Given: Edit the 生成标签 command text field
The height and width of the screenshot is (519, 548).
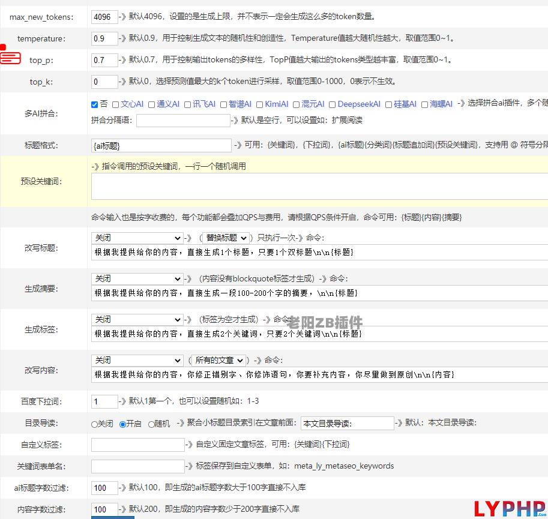Looking at the screenshot, I should (319, 334).
